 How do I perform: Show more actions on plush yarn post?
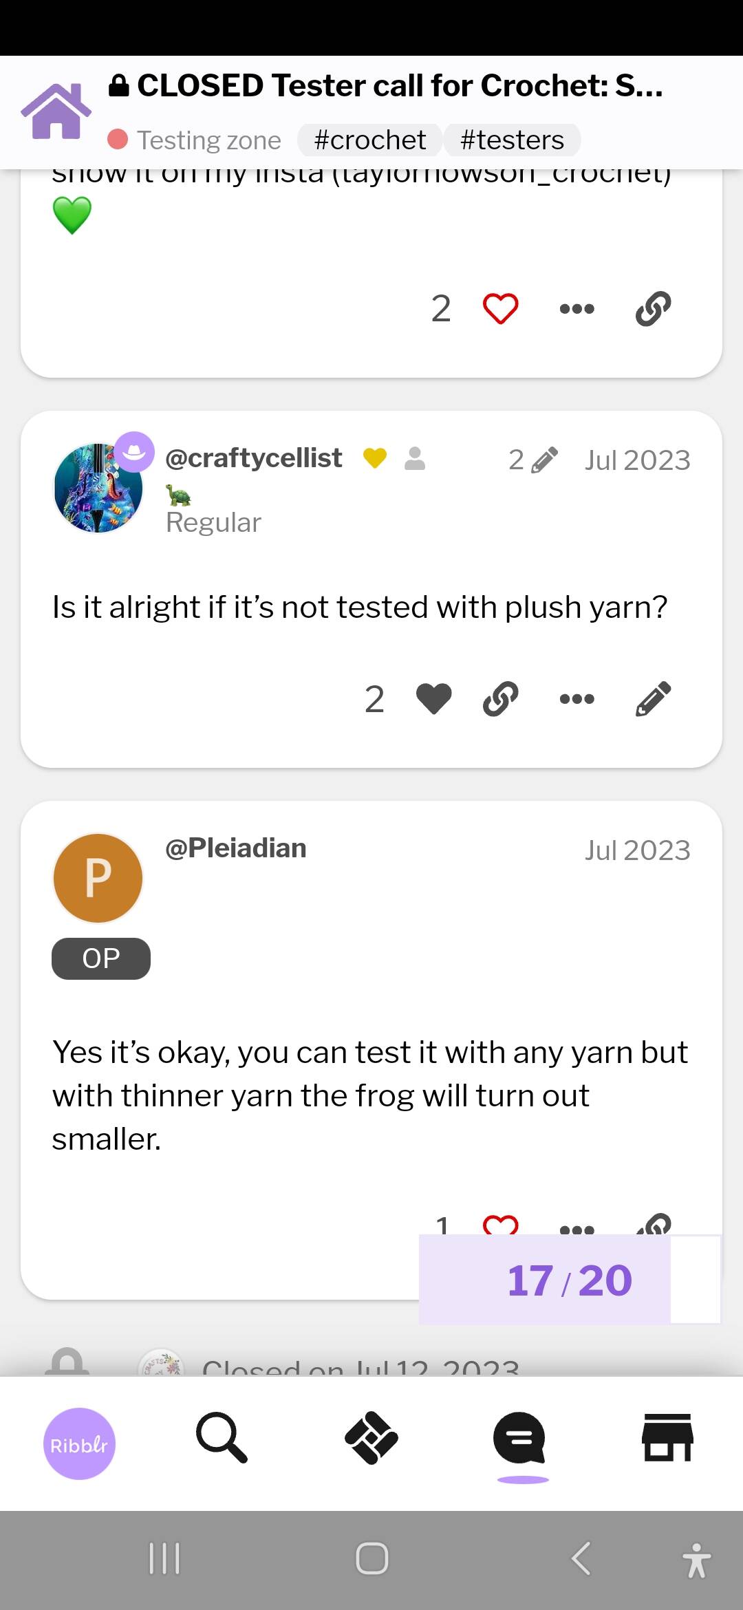point(577,699)
